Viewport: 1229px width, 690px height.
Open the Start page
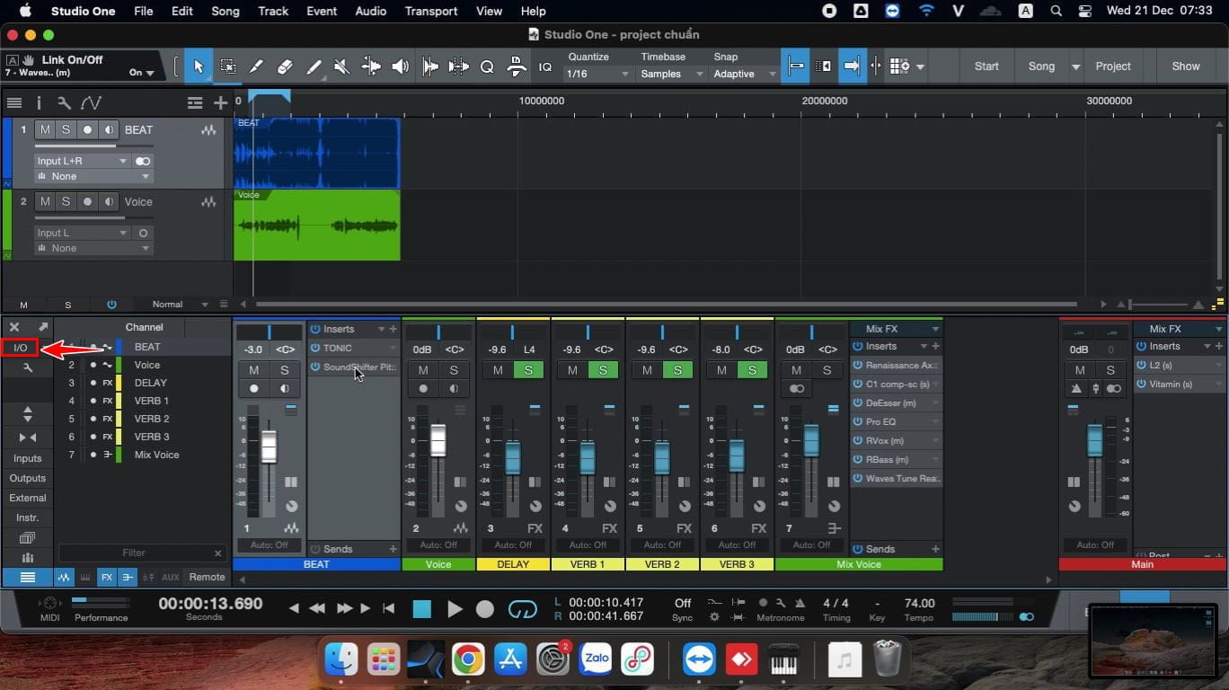coord(986,66)
